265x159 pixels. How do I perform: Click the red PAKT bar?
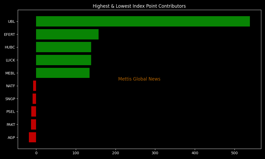pyautogui.click(x=33, y=125)
